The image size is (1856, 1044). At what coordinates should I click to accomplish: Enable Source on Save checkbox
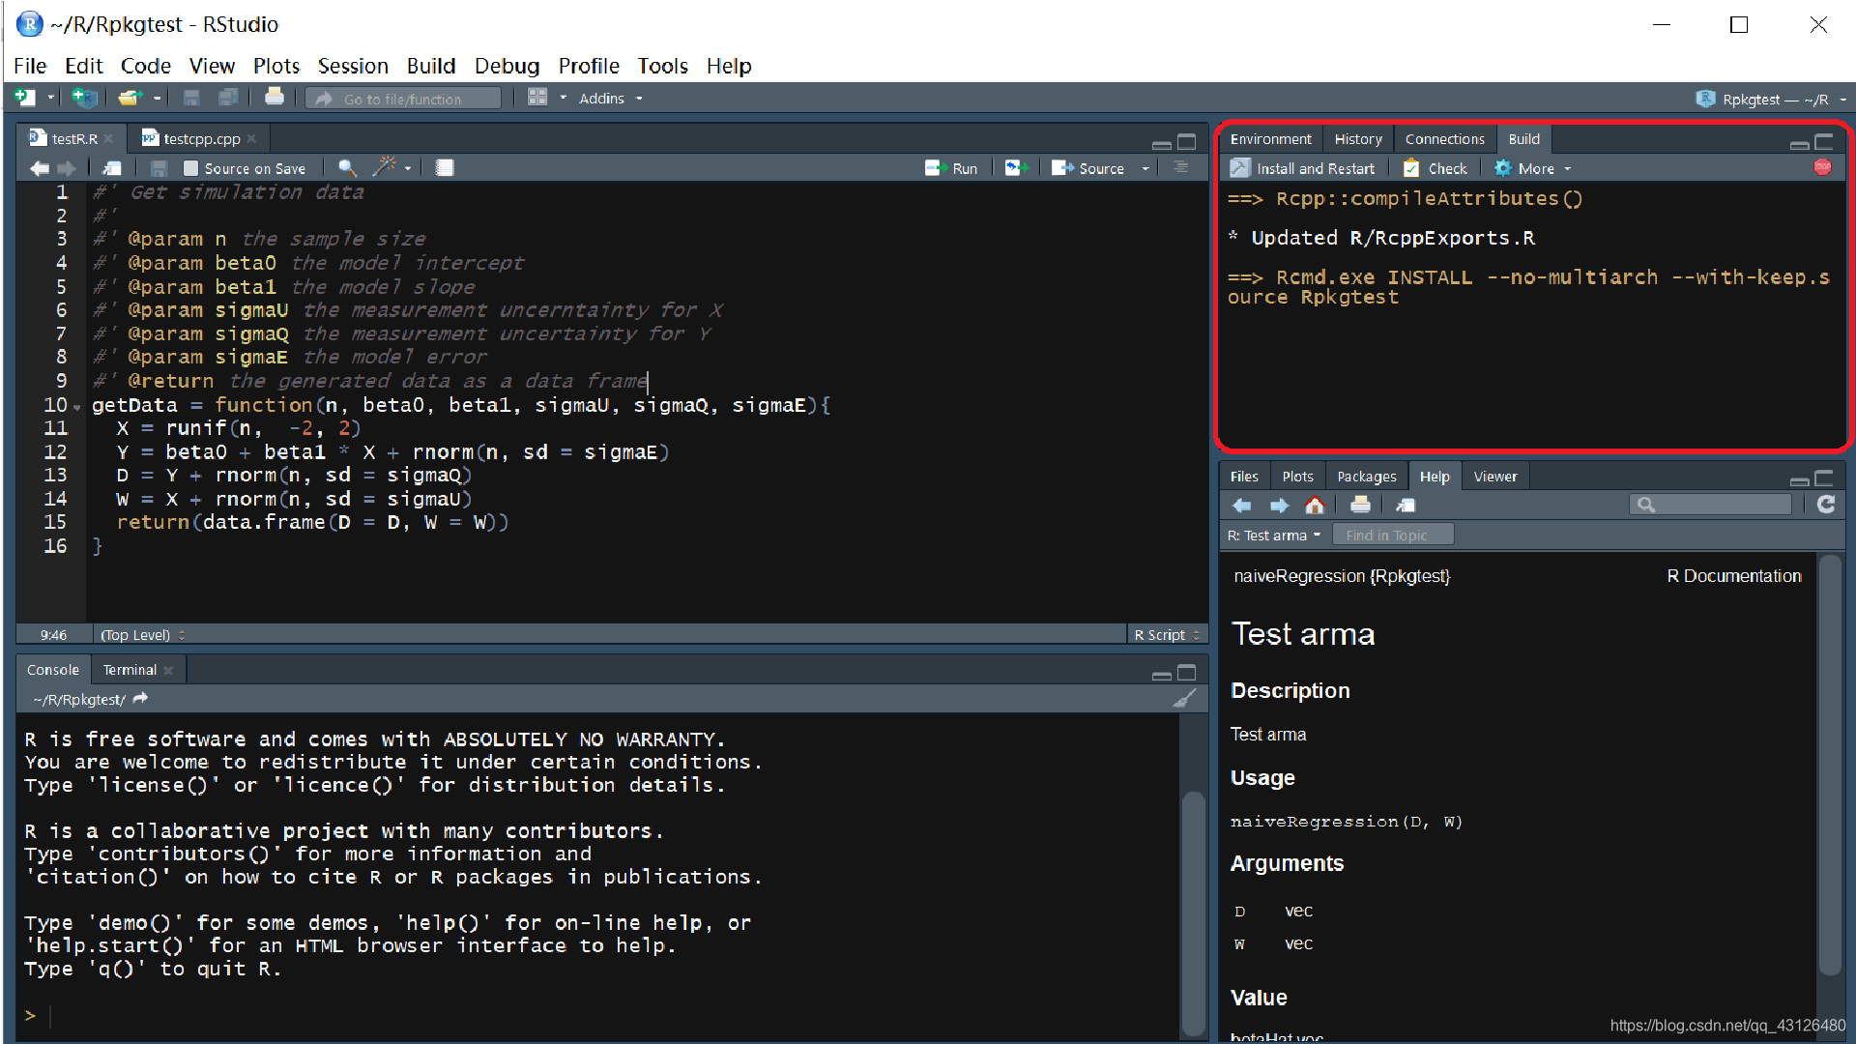click(x=190, y=168)
